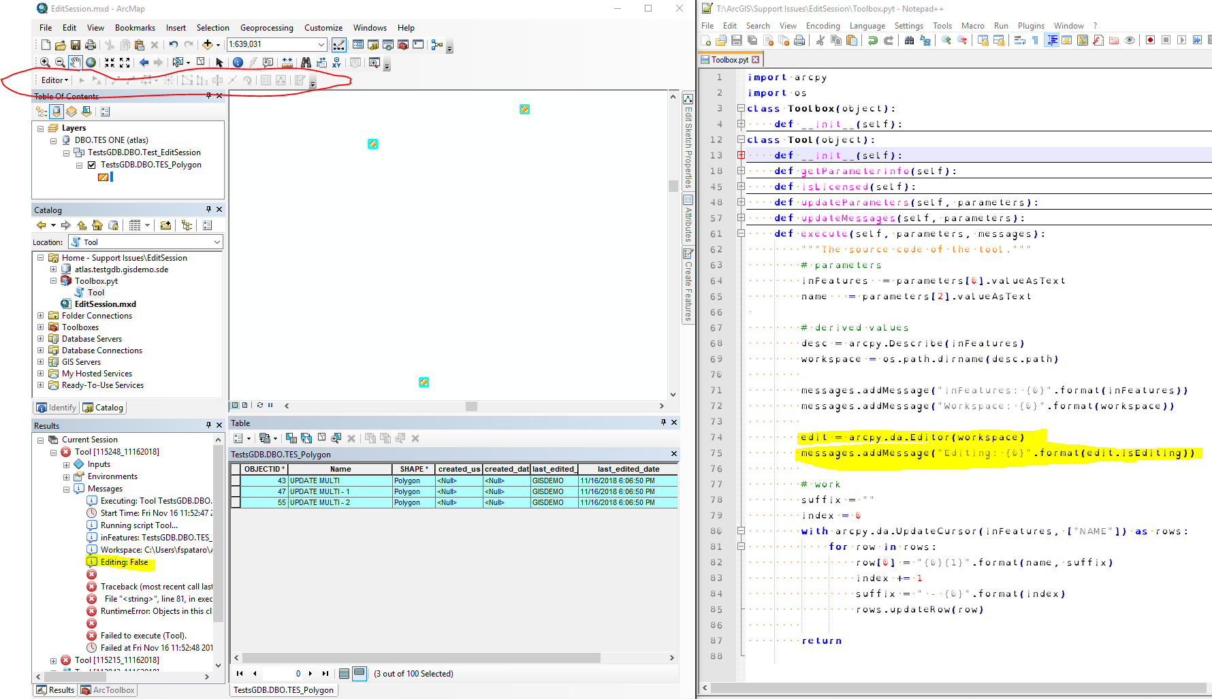Click the record number field in table
This screenshot has height=699, width=1212.
282,674
